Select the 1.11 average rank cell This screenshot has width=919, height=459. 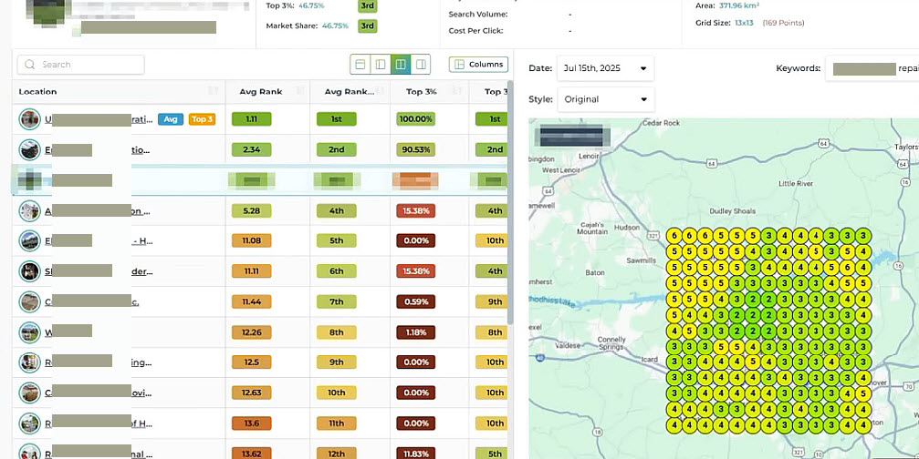[252, 119]
